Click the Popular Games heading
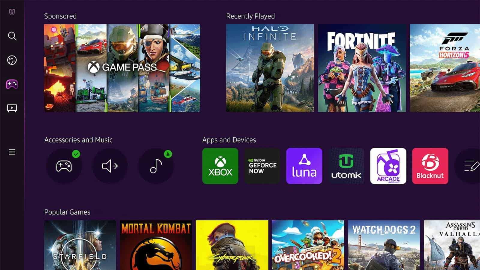480x270 pixels. pyautogui.click(x=67, y=212)
